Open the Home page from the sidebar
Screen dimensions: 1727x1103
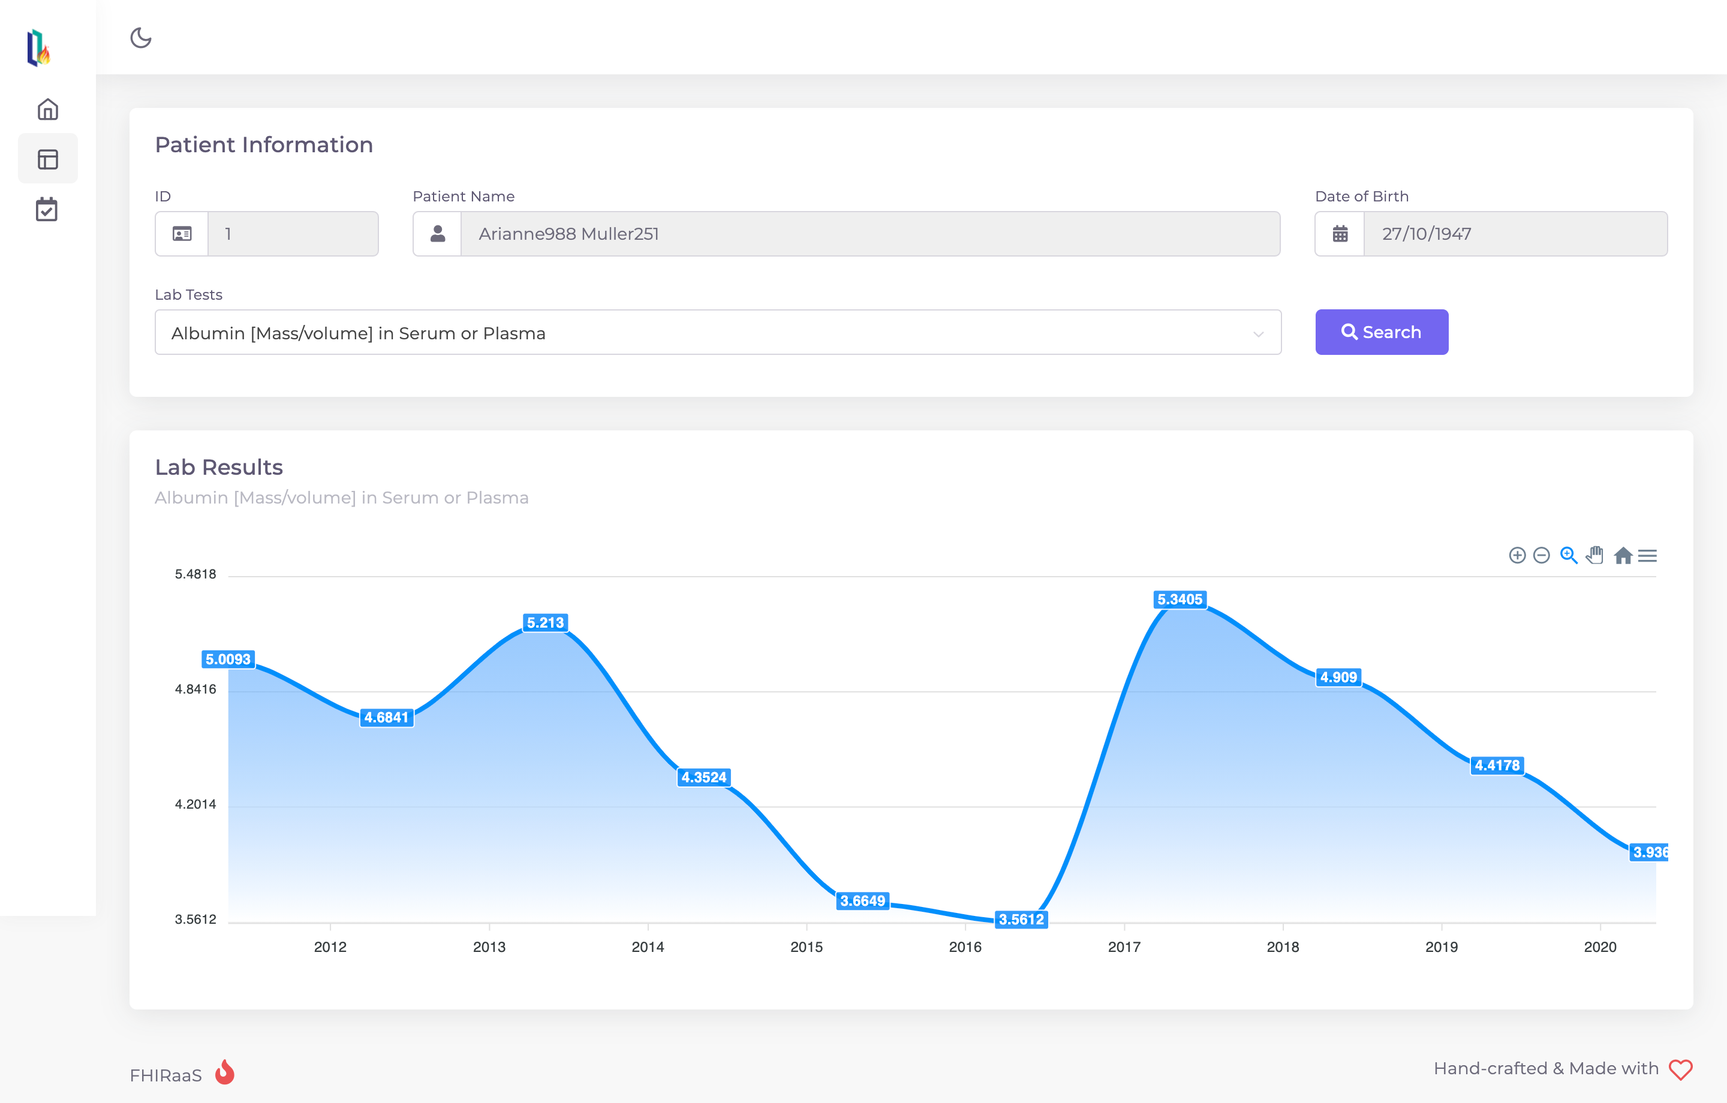[47, 109]
